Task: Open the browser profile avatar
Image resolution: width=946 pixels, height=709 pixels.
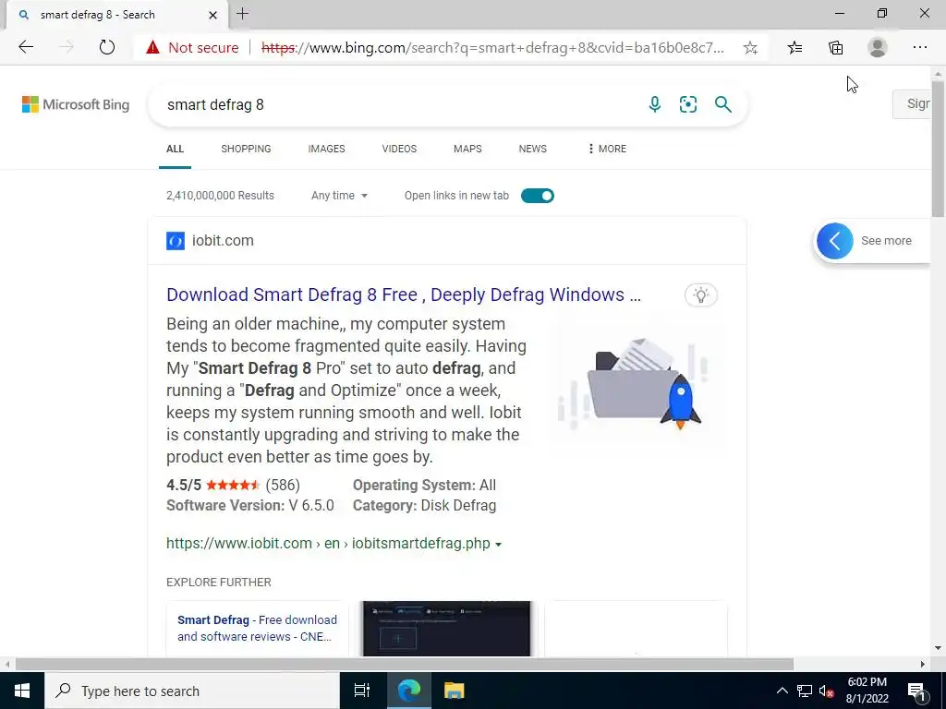Action: click(x=878, y=47)
